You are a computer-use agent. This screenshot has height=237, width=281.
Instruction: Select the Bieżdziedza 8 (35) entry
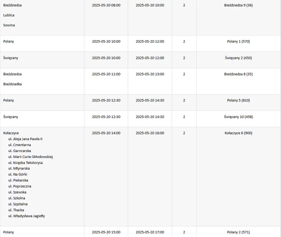pos(238,74)
